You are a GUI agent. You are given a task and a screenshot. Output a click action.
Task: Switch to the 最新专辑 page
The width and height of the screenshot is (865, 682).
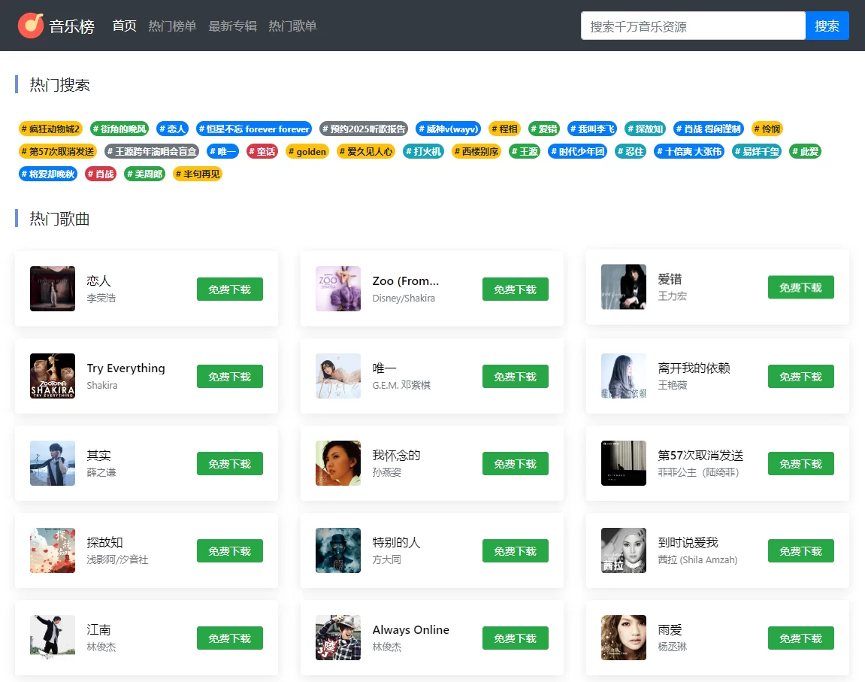click(x=232, y=26)
